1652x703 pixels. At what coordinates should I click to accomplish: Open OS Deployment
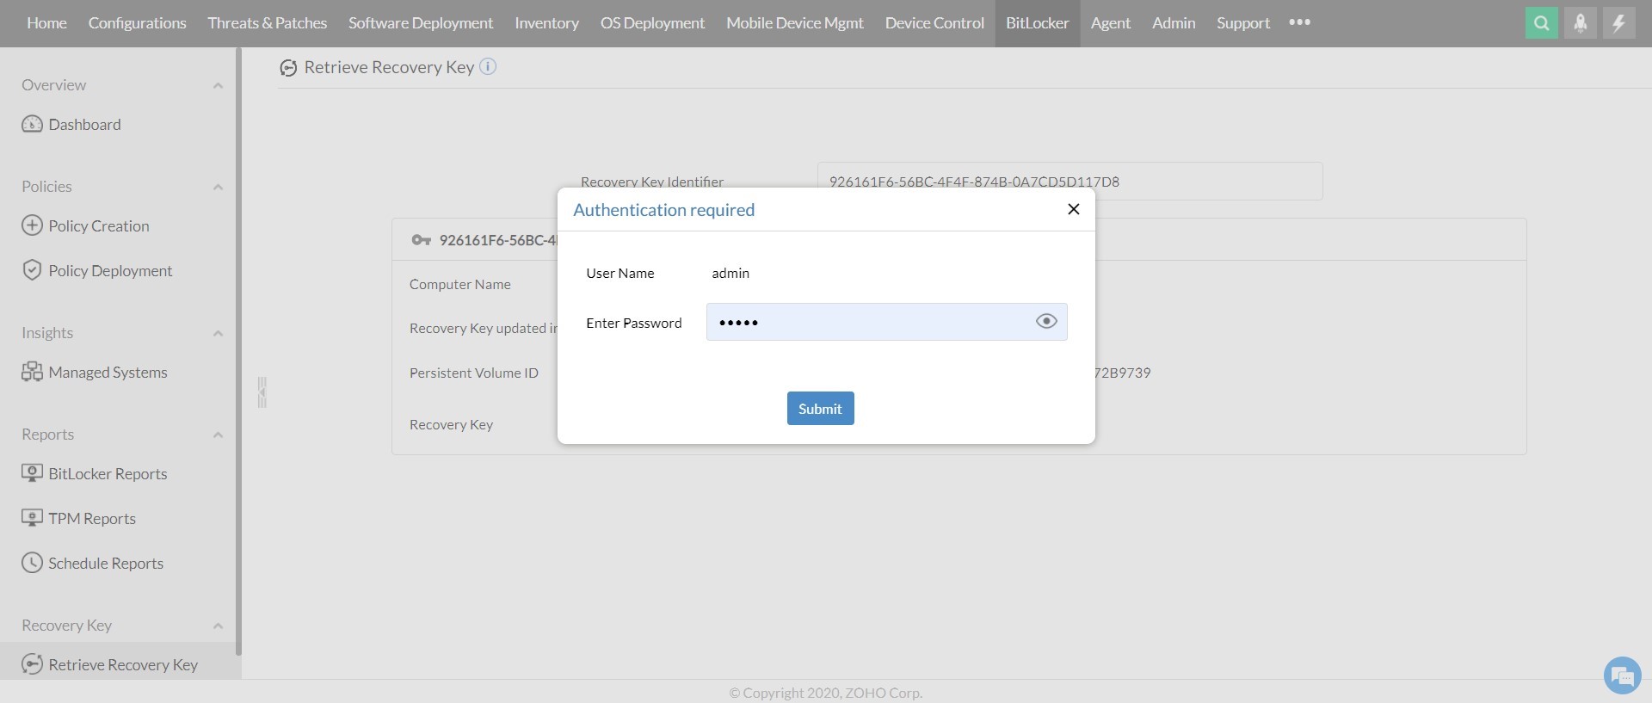click(x=652, y=23)
